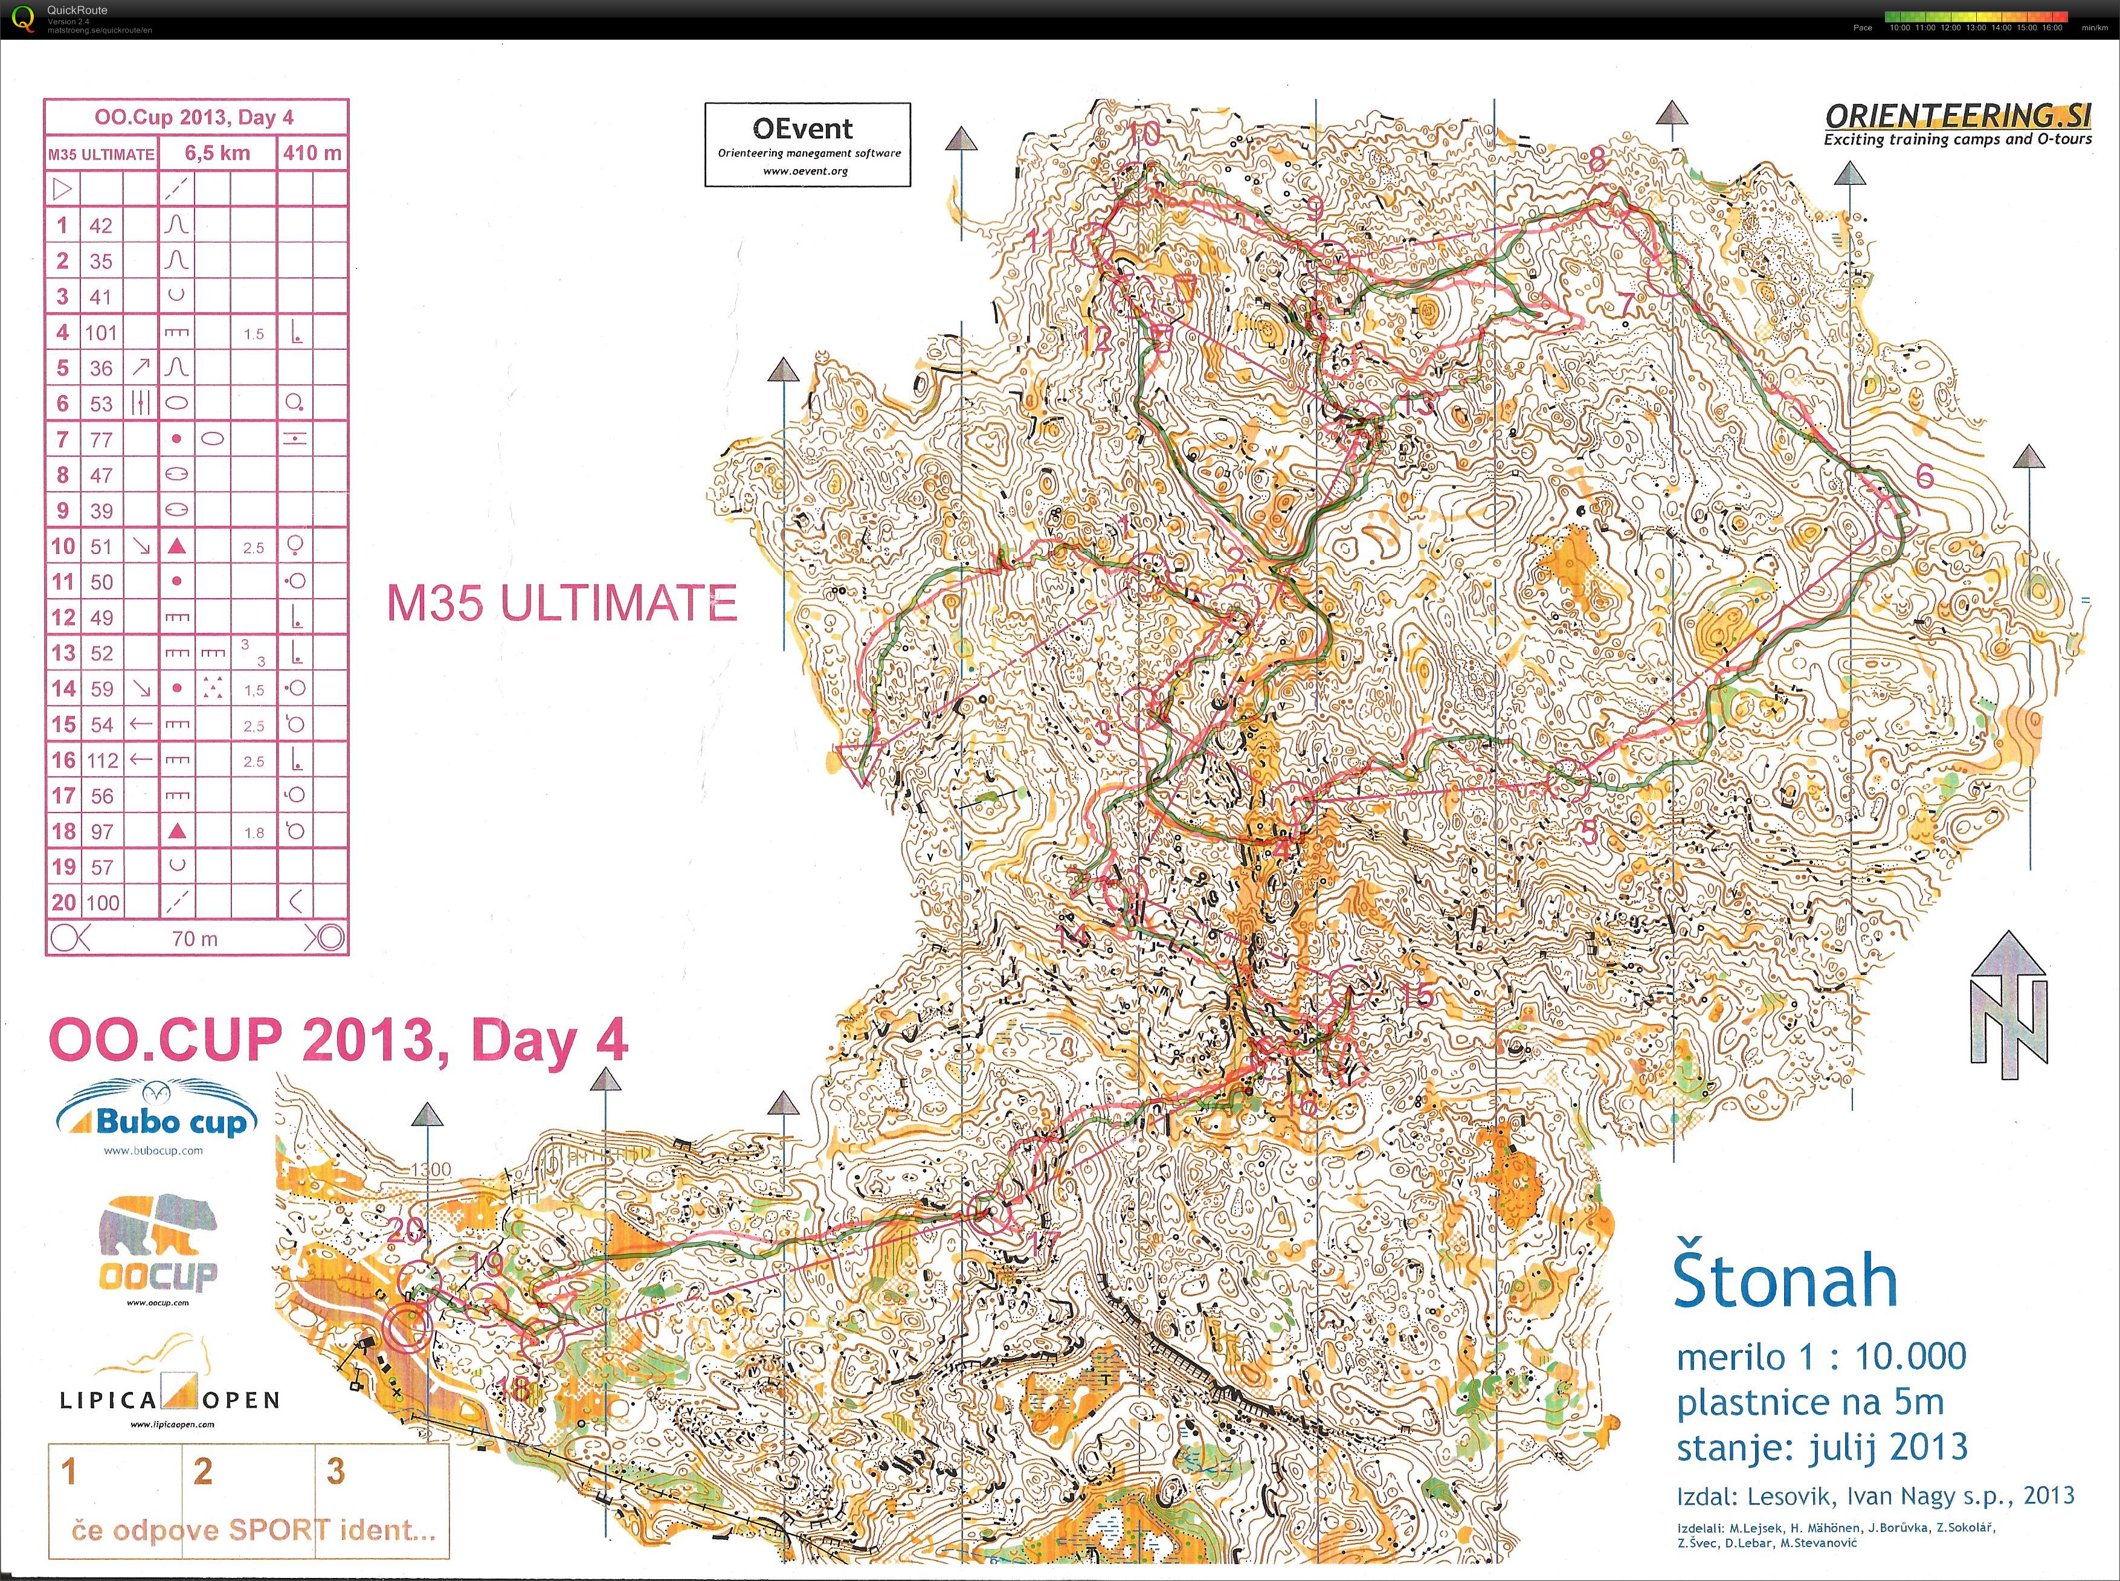This screenshot has width=2120, height=1581.
Task: Click control code 100 in row 20
Action: pyautogui.click(x=103, y=903)
